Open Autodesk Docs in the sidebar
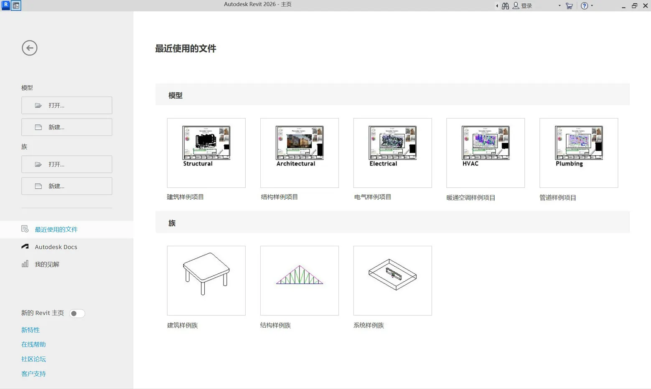This screenshot has height=389, width=651. click(x=56, y=247)
